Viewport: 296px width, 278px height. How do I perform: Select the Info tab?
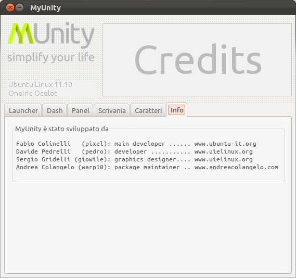click(x=177, y=110)
